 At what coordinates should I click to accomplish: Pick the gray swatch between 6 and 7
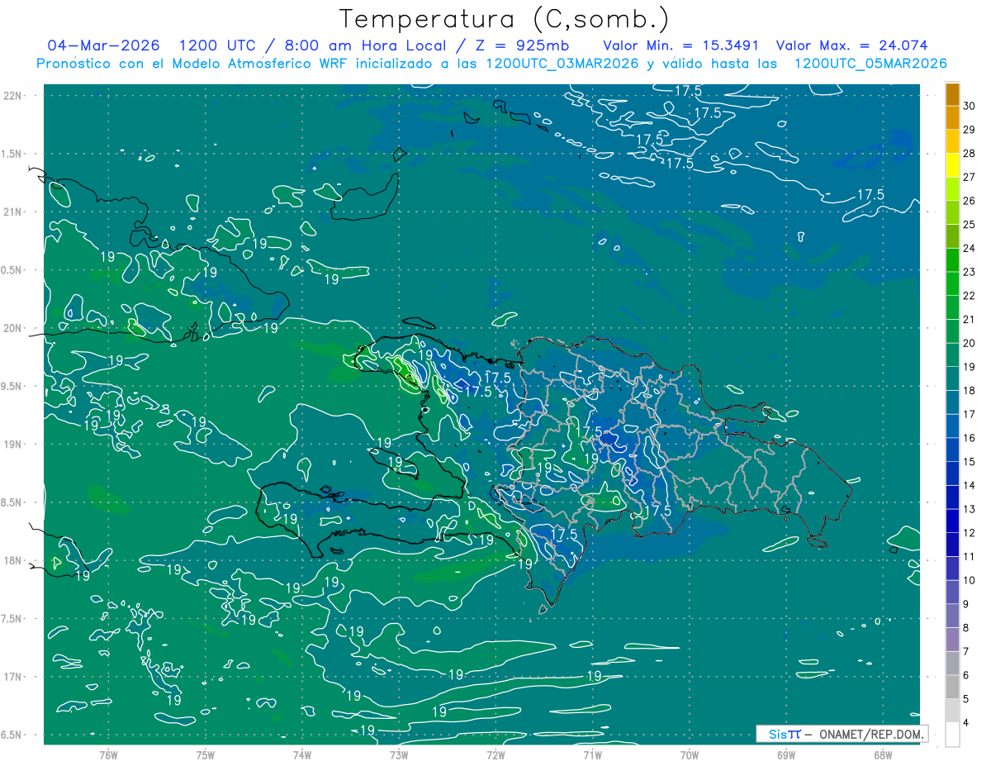(x=952, y=664)
